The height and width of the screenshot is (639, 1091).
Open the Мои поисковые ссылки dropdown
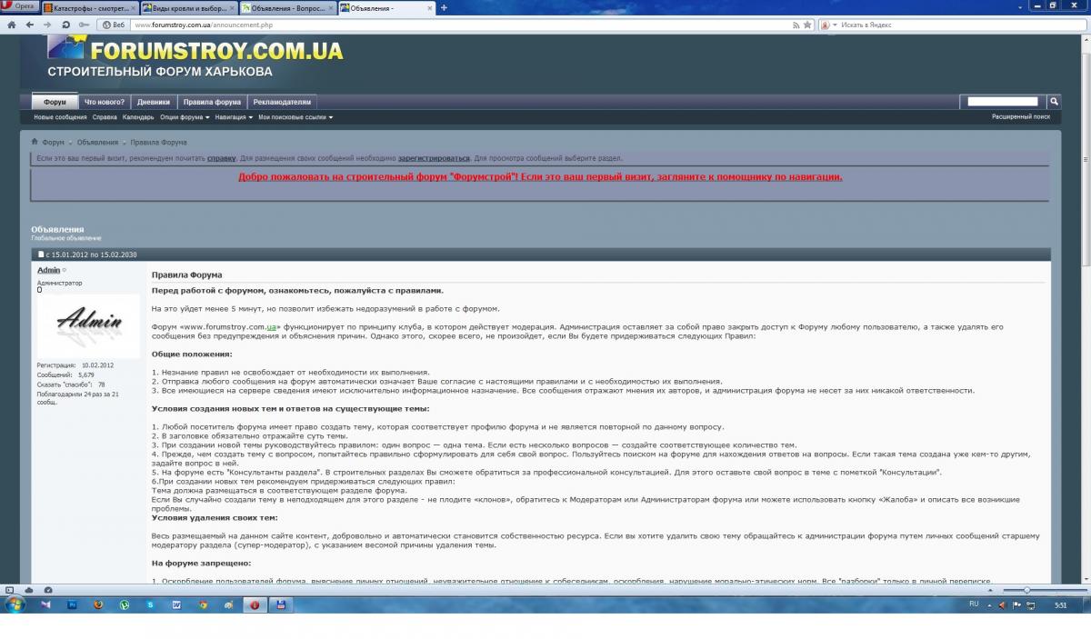295,117
